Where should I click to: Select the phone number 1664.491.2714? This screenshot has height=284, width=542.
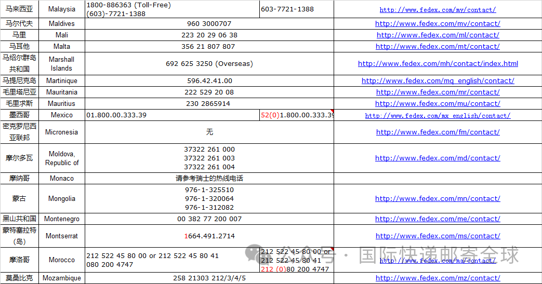tap(209, 236)
